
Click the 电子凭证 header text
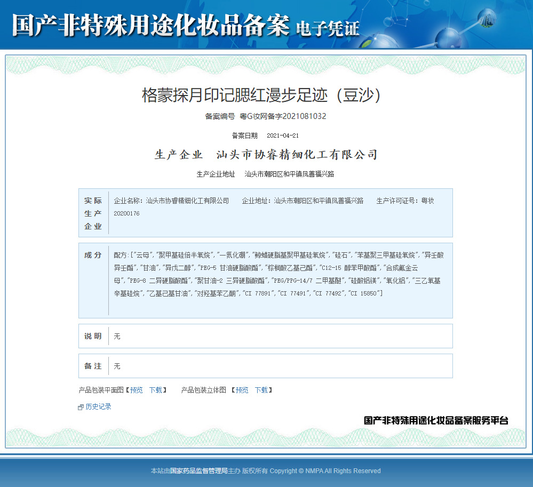coord(328,28)
